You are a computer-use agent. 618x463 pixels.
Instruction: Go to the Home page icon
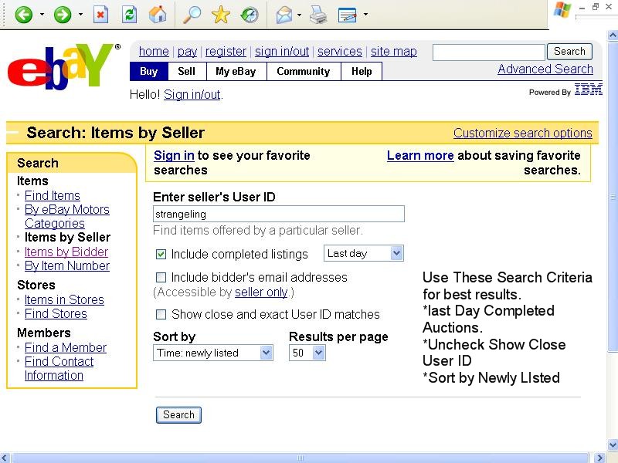coord(158,15)
